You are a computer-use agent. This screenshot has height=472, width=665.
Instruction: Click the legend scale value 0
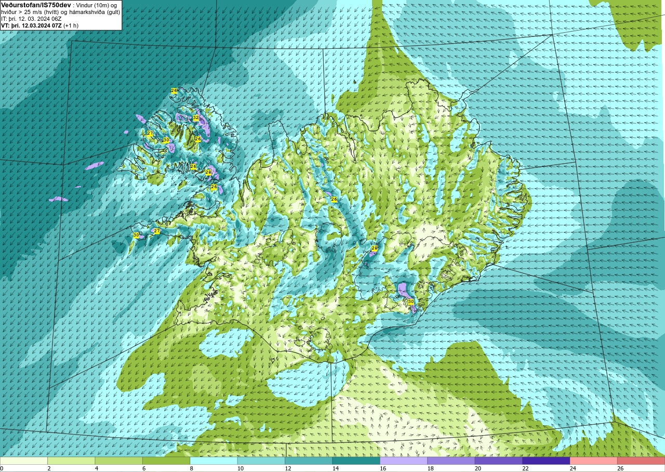coord(2,468)
